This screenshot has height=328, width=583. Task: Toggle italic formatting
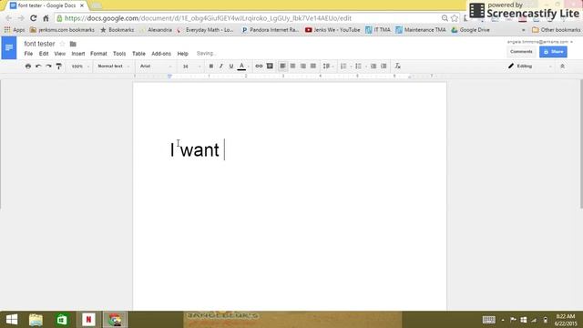(220, 67)
